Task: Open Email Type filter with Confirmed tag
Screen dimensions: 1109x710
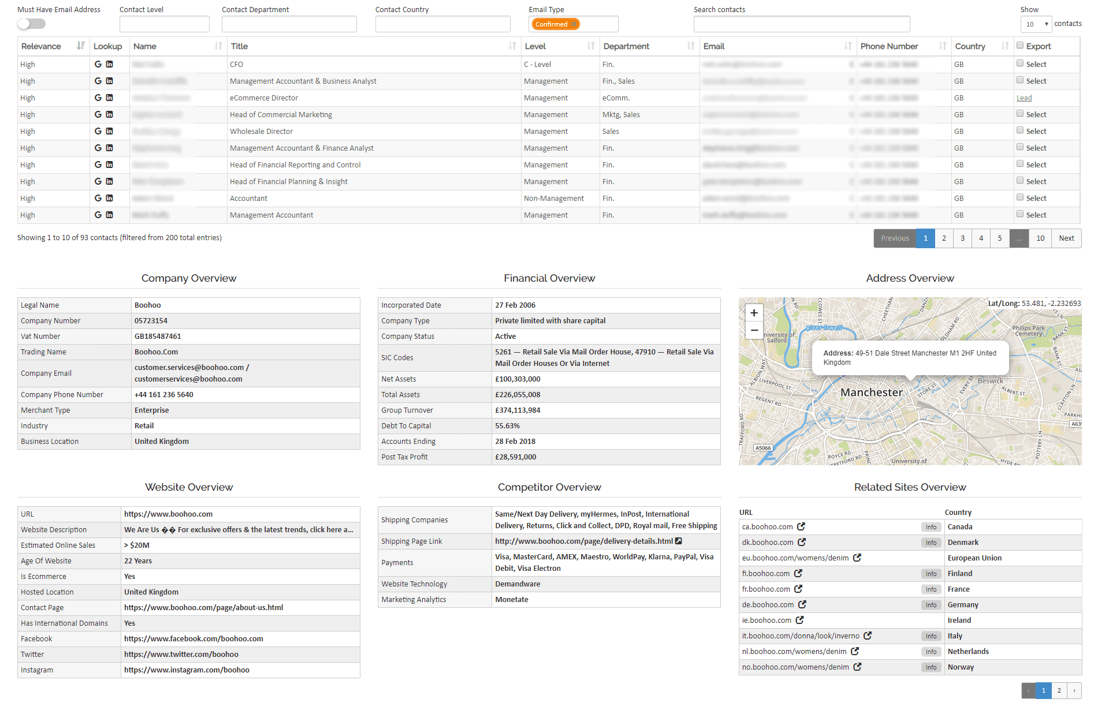Action: (574, 24)
